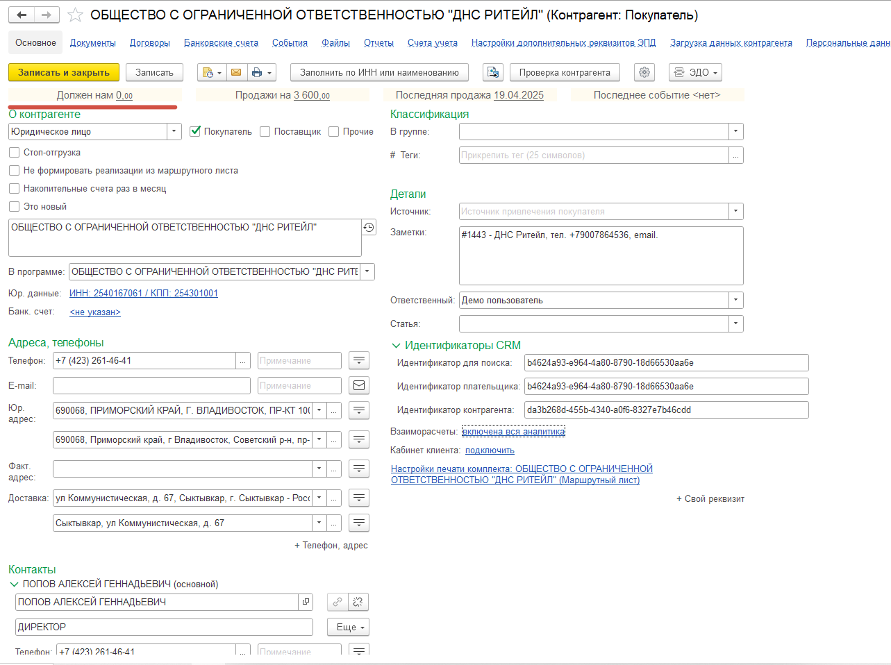Image resolution: width=891 pixels, height=665 pixels.
Task: Switch to the Документы tab
Action: click(93, 42)
